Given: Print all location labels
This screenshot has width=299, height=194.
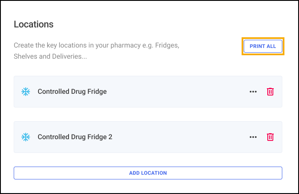Looking at the screenshot, I should 263,46.
